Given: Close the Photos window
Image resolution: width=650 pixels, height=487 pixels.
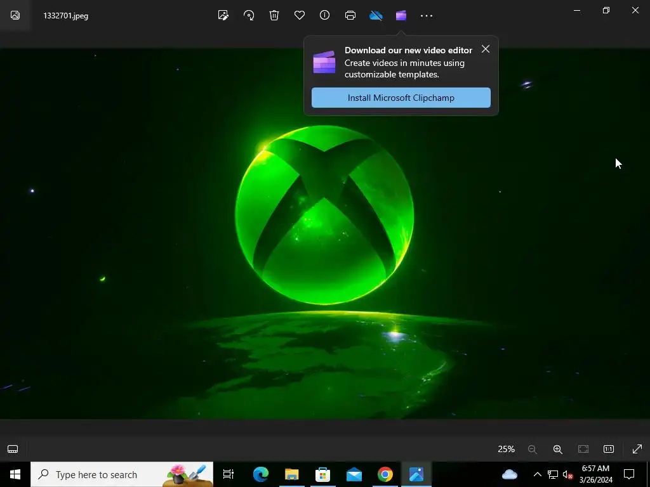Looking at the screenshot, I should click(x=635, y=10).
